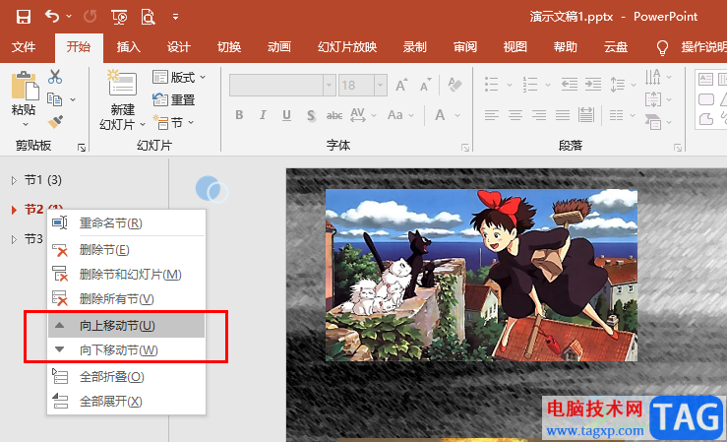Click the 新建幻灯片 icon
Viewport: 727px width, 442px height.
pyautogui.click(x=121, y=83)
